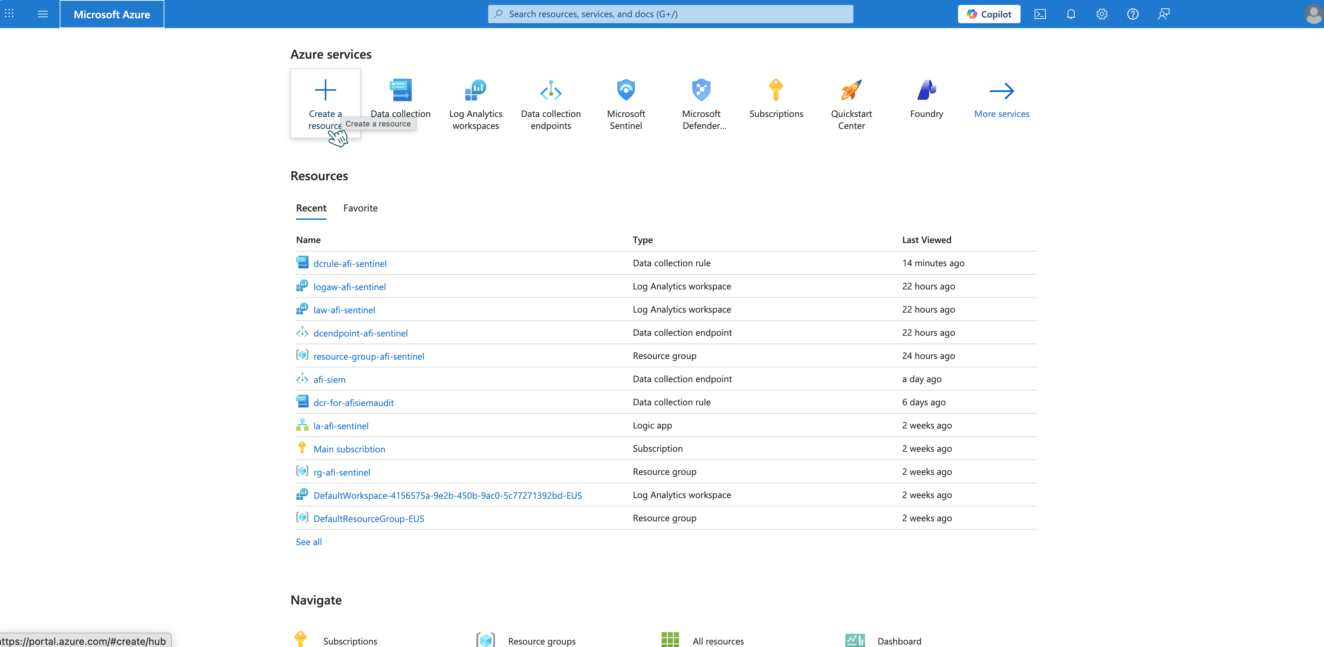
Task: Click the feedback icon in header
Action: (x=1163, y=14)
